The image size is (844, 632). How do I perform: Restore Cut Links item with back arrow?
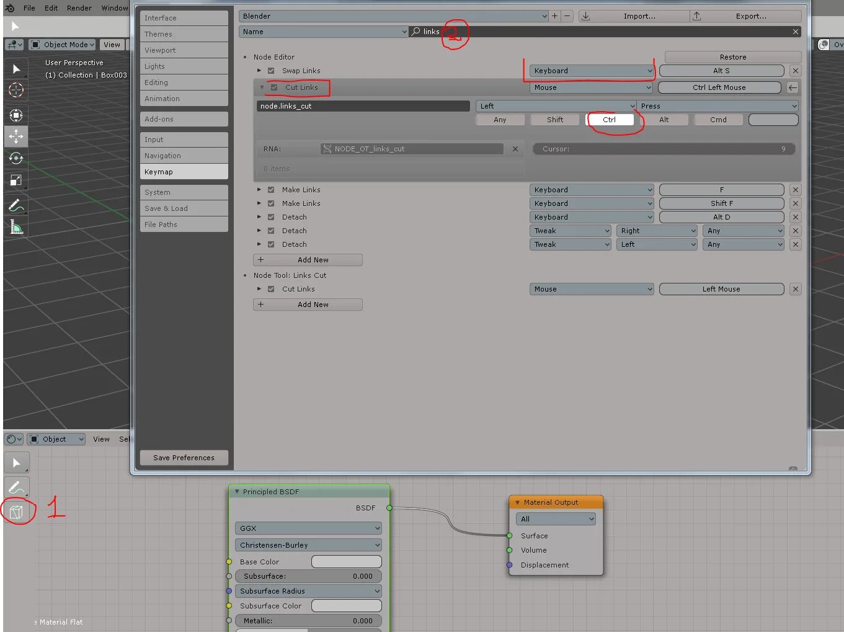(793, 87)
